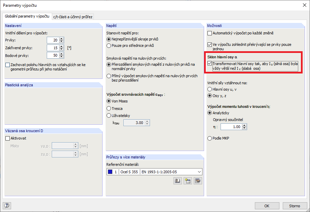Image resolution: width=310 pixels, height=212 pixels.
Task: Click the z0,D location field
Action: point(63,154)
